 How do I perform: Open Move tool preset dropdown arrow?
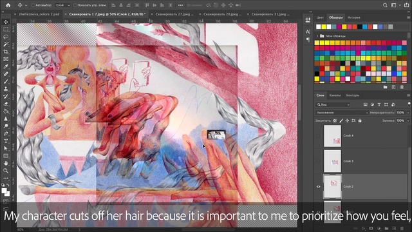coord(26,5)
